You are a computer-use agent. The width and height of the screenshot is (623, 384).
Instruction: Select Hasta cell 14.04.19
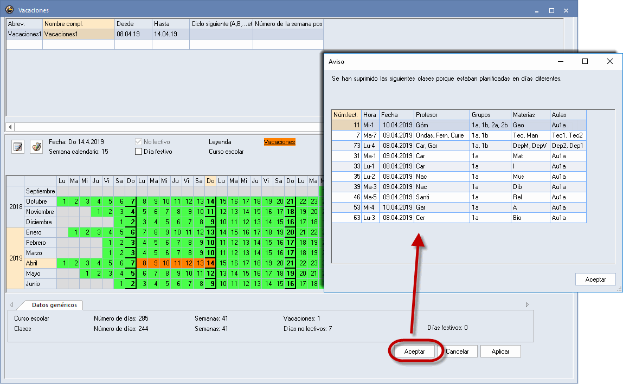point(171,34)
